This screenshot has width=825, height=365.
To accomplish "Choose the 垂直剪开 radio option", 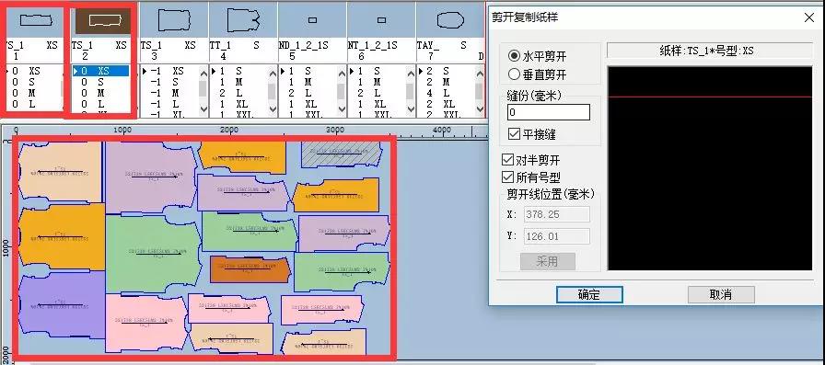I will click(538, 74).
